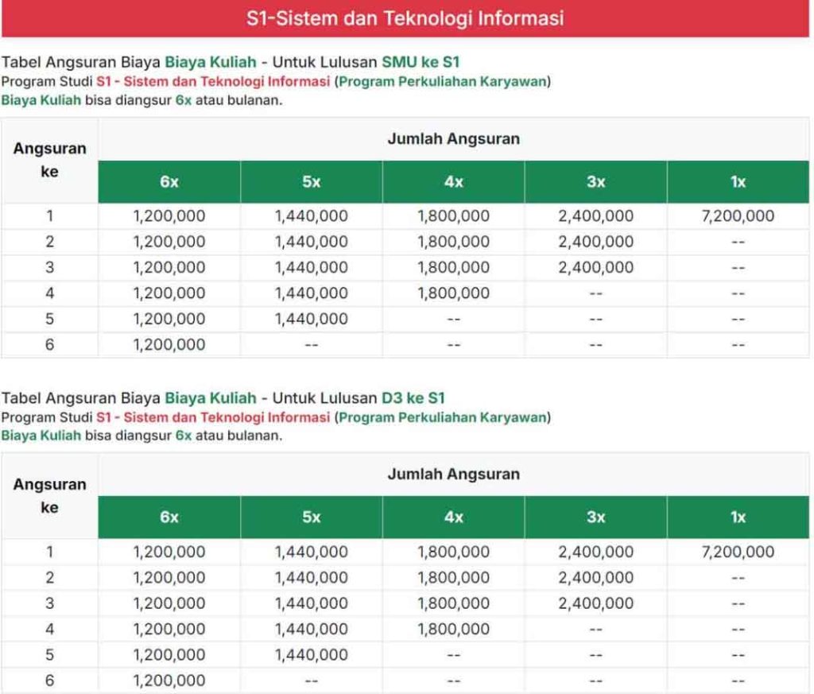Click 2,400,000 in row 3 of D3 ke S1 table
Viewport: 814px width, 694px height.
(596, 603)
